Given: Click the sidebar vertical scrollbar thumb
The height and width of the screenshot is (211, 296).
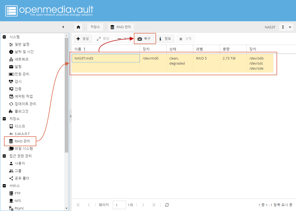Looking at the screenshot, I should click(x=66, y=95).
